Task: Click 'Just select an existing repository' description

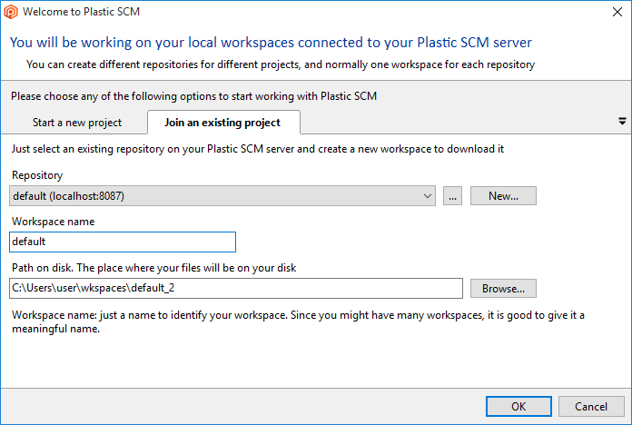Action: (x=258, y=149)
